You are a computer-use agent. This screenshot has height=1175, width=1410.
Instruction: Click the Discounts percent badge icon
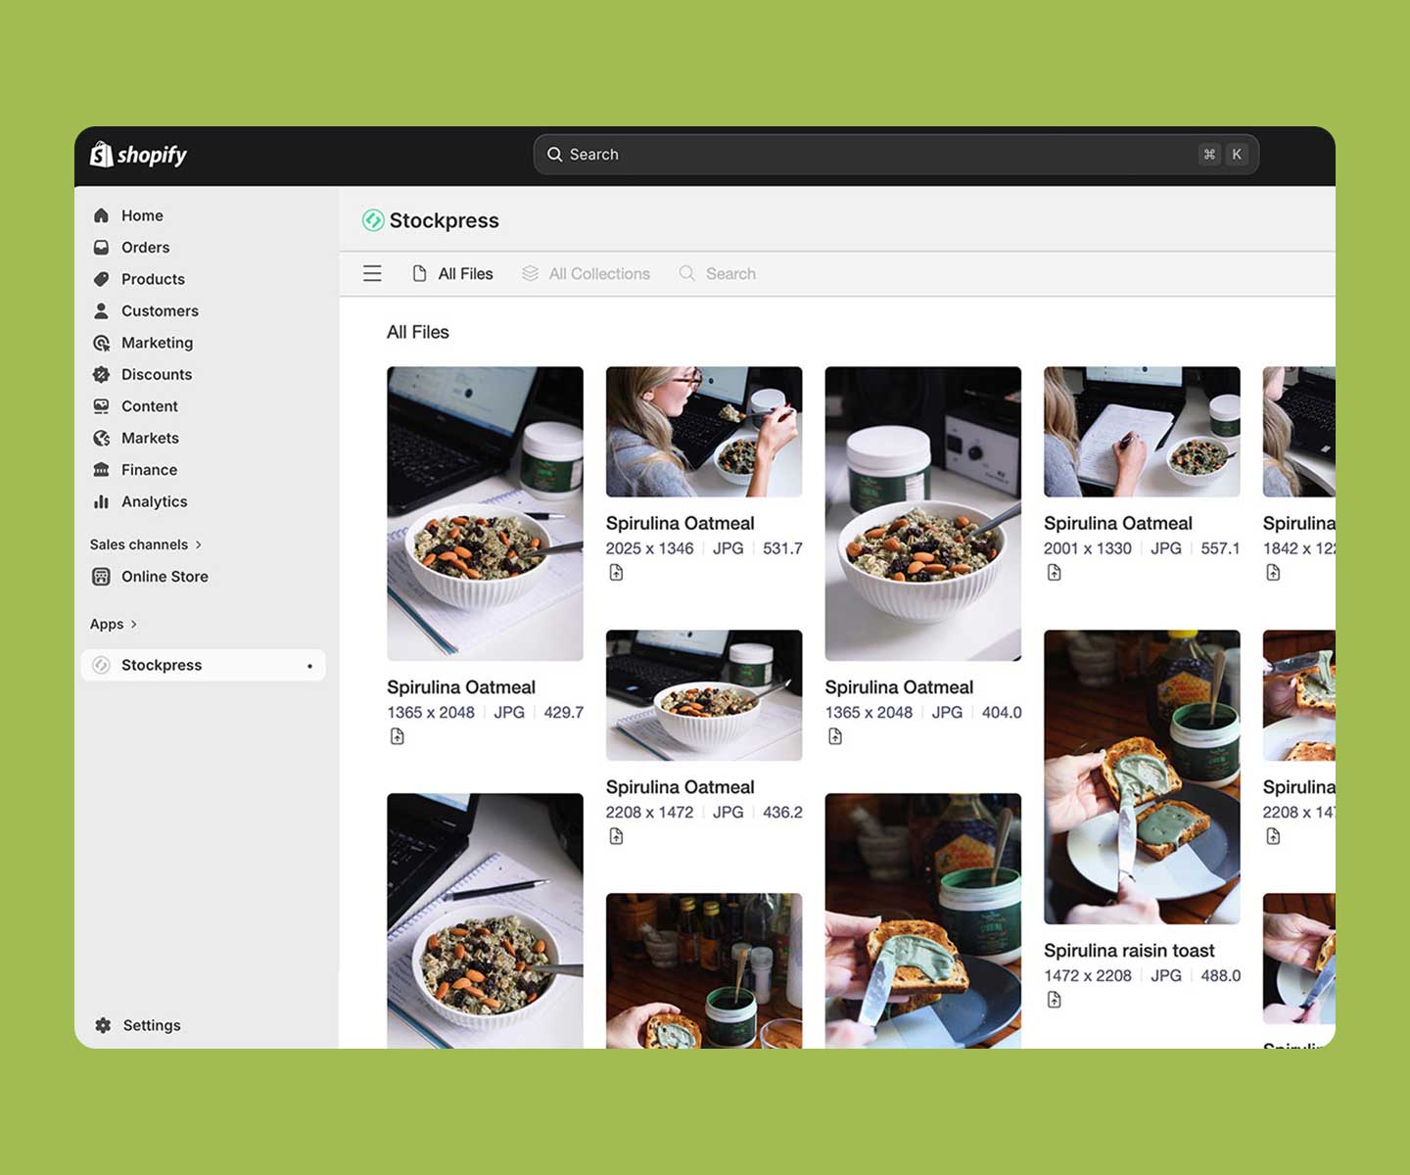pyautogui.click(x=101, y=375)
